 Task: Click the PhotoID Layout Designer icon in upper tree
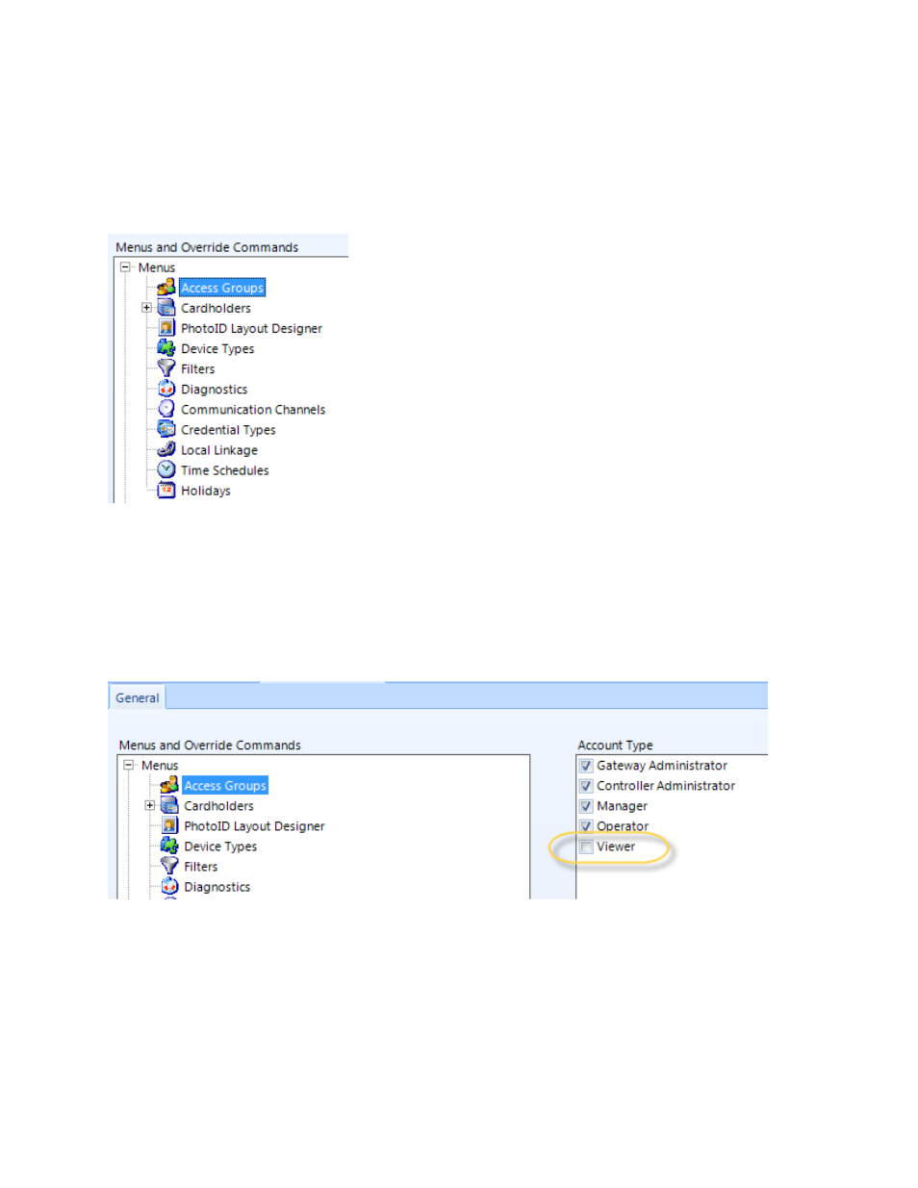166,328
